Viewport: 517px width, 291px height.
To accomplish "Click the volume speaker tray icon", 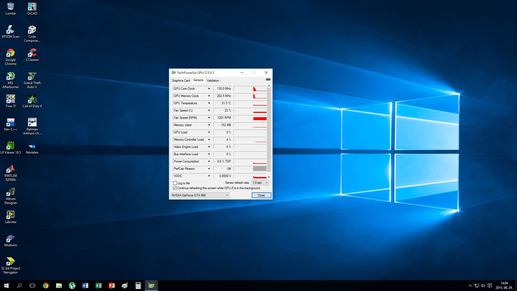I will (x=483, y=286).
